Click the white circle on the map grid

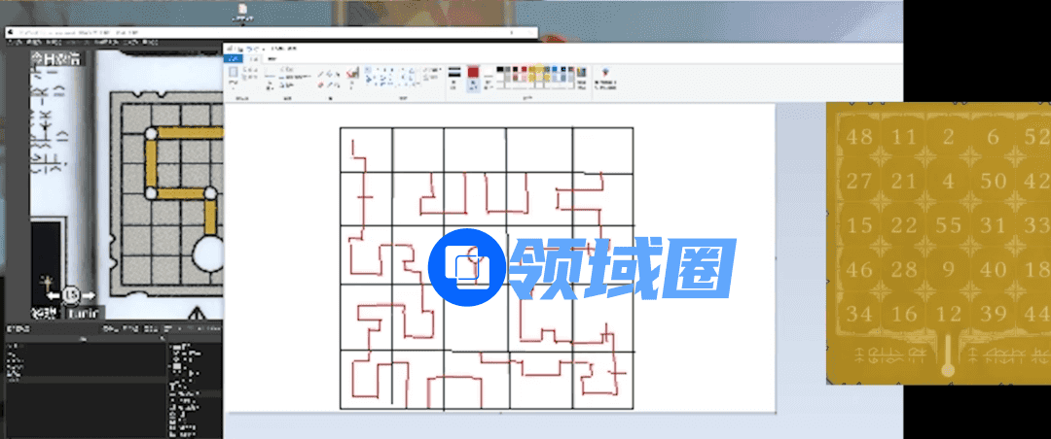(207, 253)
